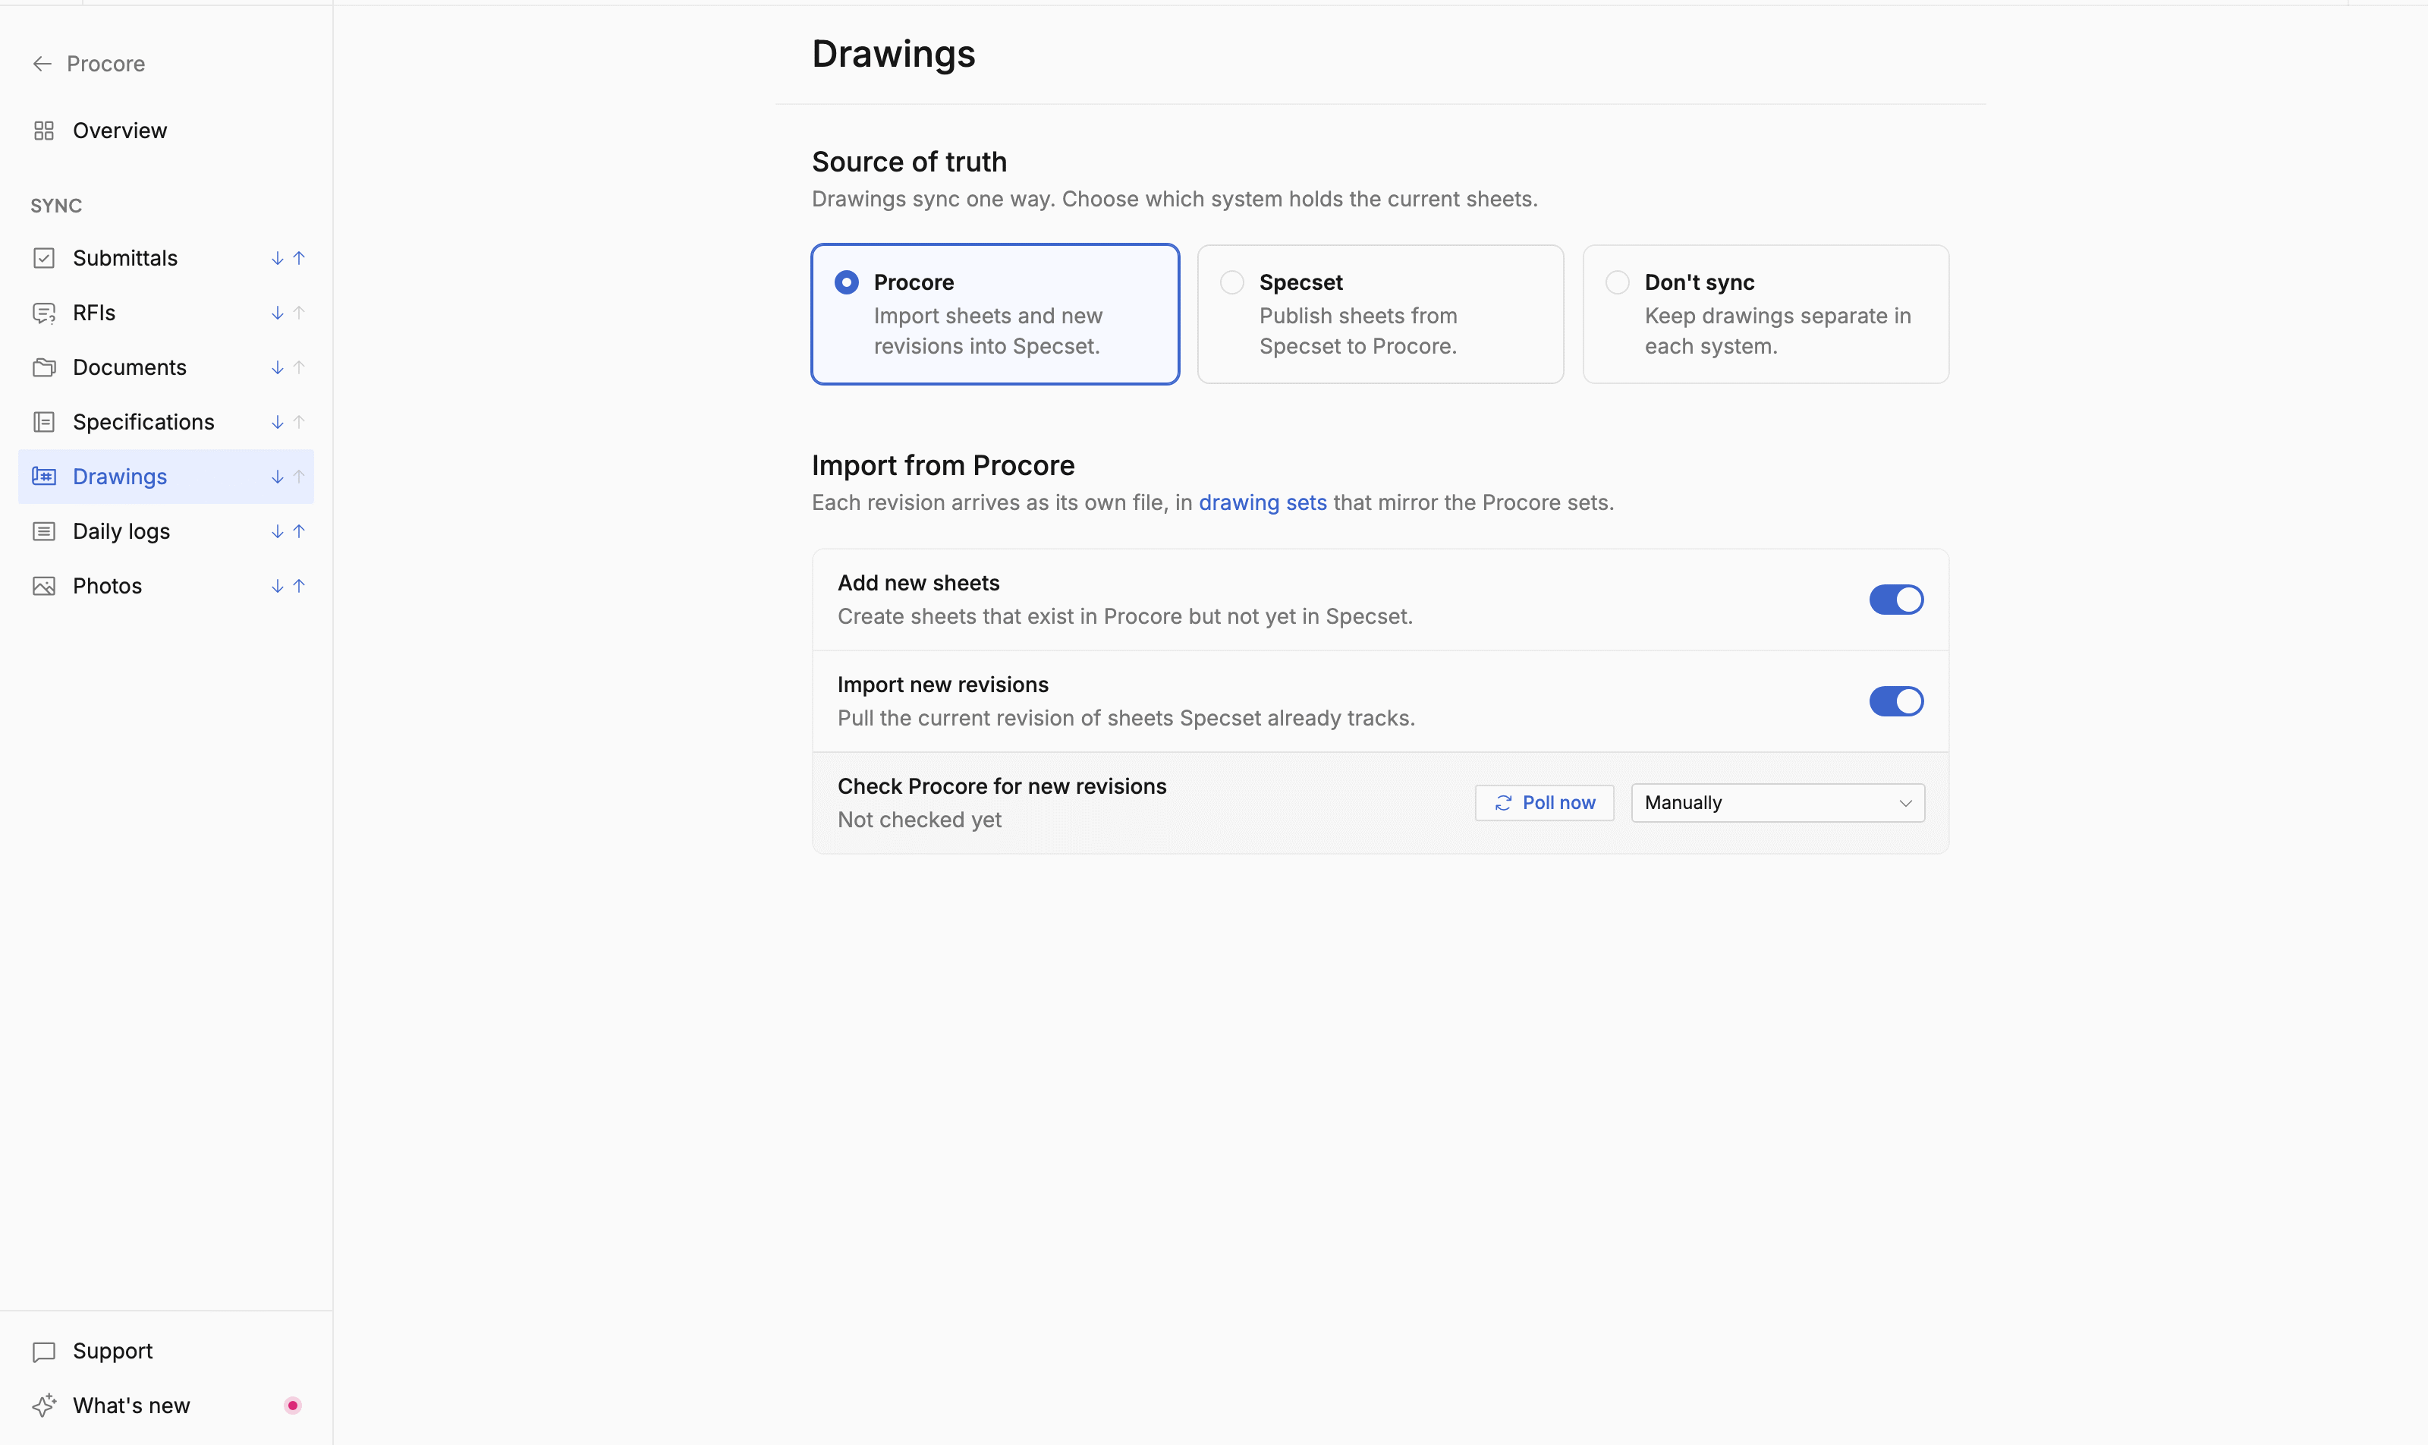Click the RFIs chat icon in sidebar

44,313
